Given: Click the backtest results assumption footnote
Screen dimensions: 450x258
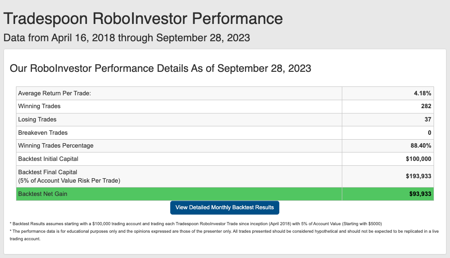Looking at the screenshot, I should (196, 223).
